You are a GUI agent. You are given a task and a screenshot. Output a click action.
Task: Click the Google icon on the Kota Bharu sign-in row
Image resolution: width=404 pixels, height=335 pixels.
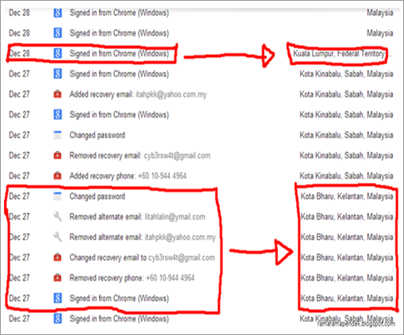[x=58, y=298]
